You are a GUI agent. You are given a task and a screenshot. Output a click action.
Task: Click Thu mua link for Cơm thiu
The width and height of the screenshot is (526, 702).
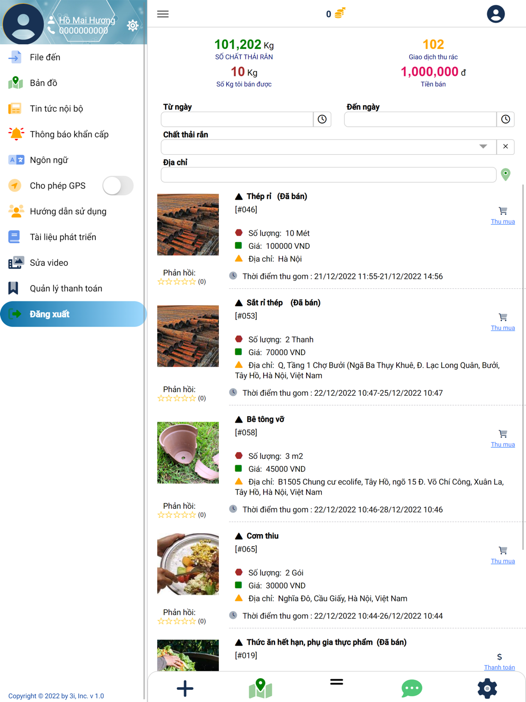tap(503, 561)
